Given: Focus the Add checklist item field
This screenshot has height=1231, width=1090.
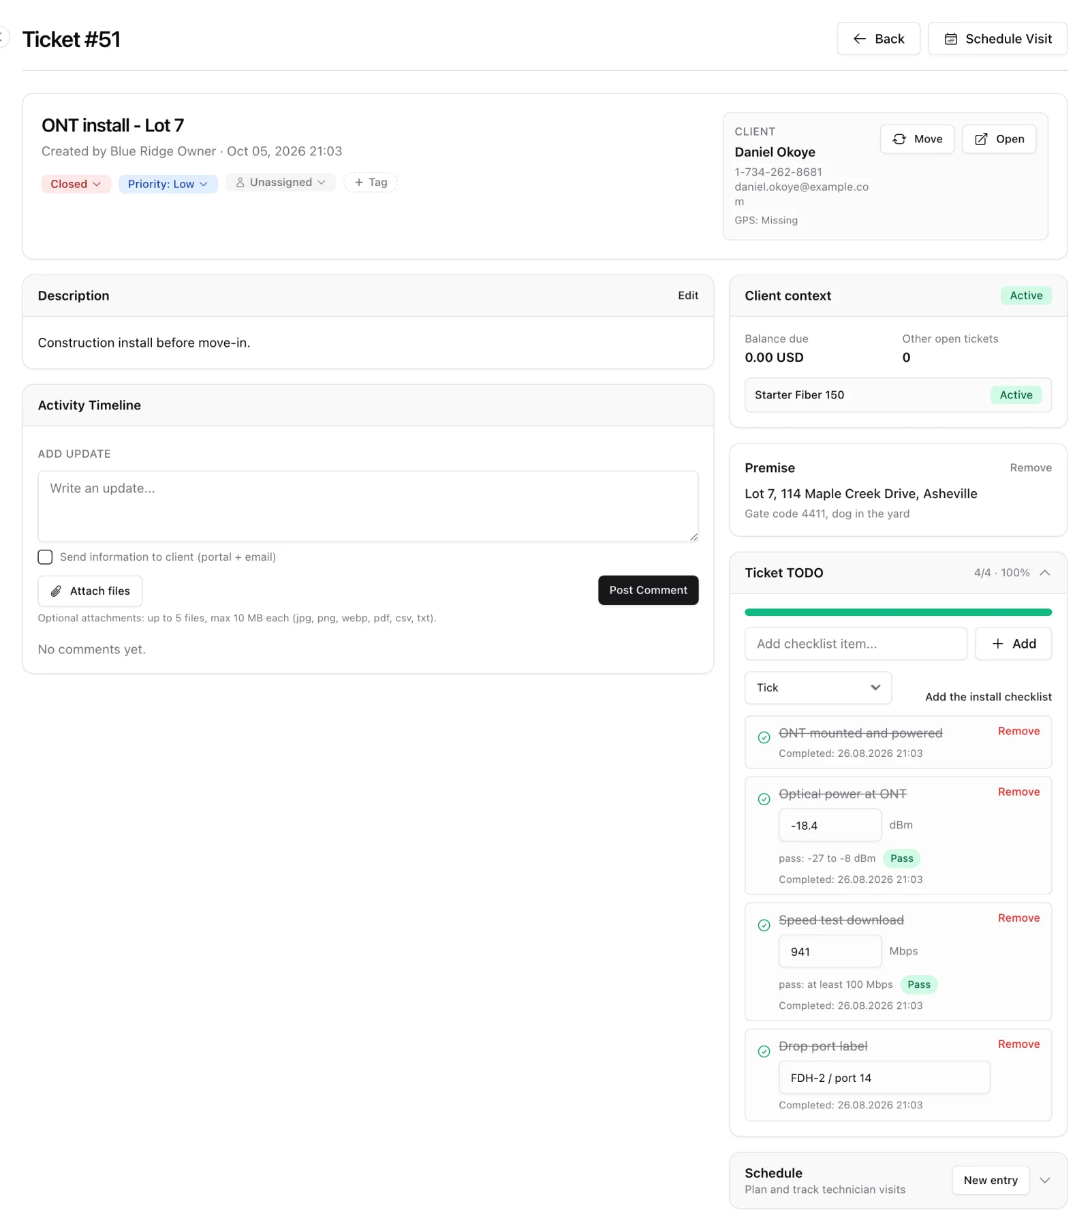Looking at the screenshot, I should (856, 644).
